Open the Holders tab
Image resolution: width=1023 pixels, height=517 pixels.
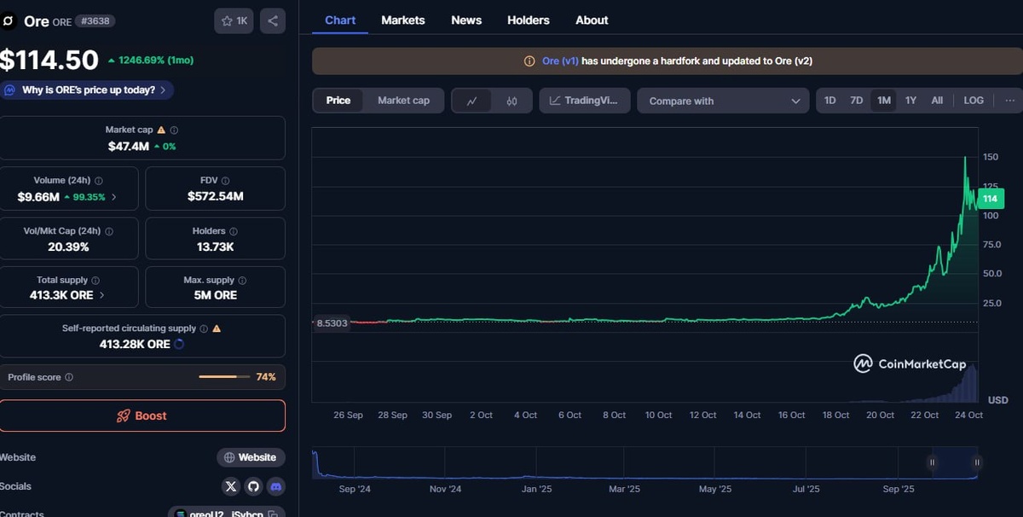pyautogui.click(x=529, y=20)
